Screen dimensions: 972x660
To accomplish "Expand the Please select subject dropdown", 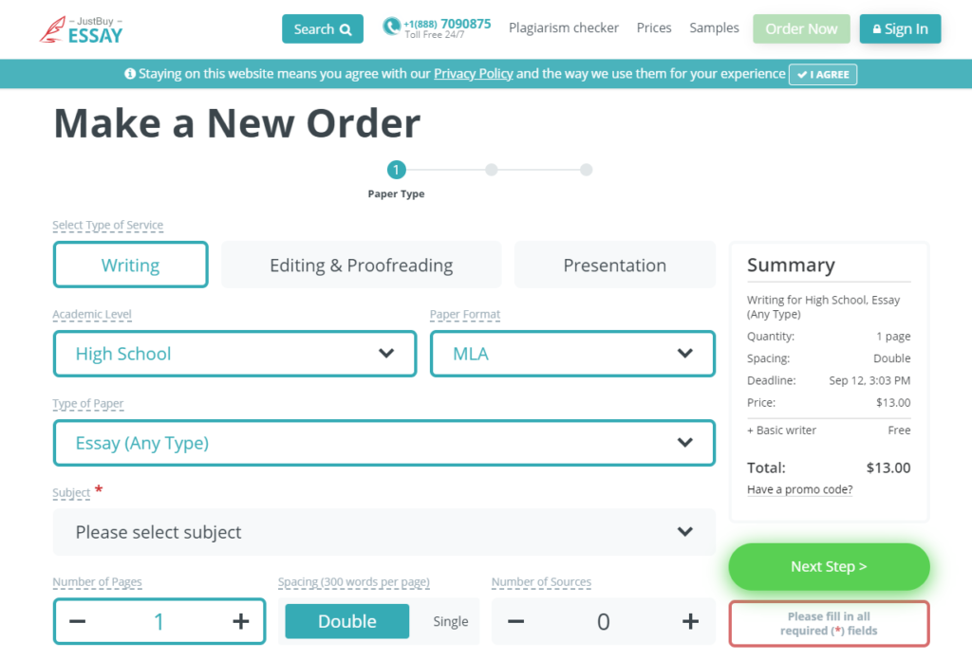I will coord(384,532).
